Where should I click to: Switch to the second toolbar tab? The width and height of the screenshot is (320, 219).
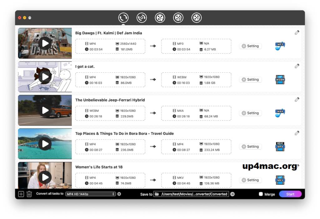[142, 18]
